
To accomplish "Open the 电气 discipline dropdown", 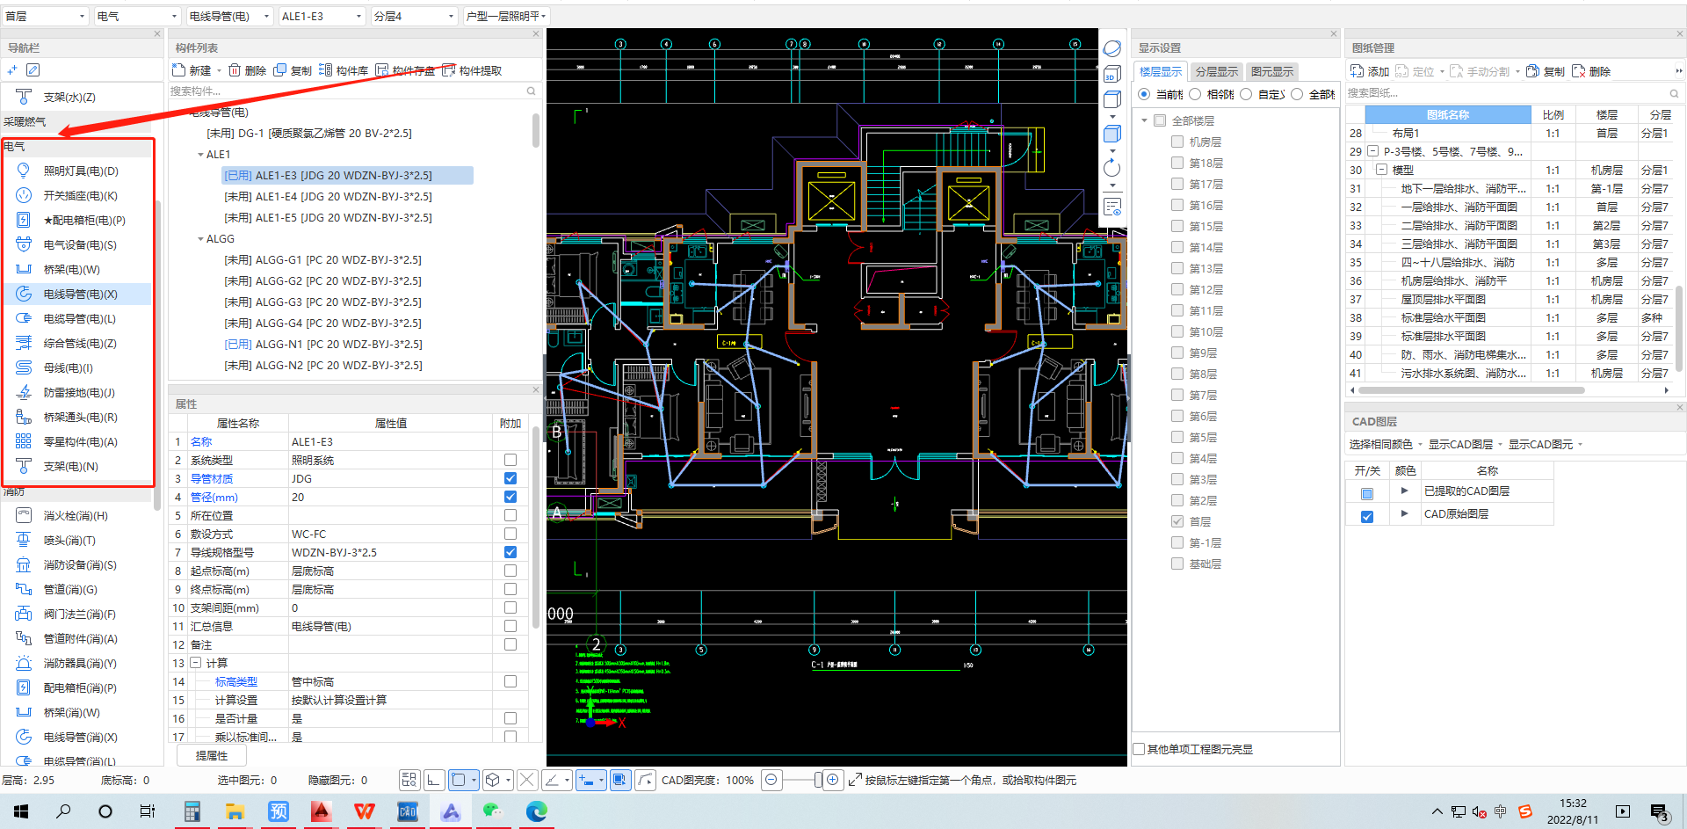I will point(137,16).
